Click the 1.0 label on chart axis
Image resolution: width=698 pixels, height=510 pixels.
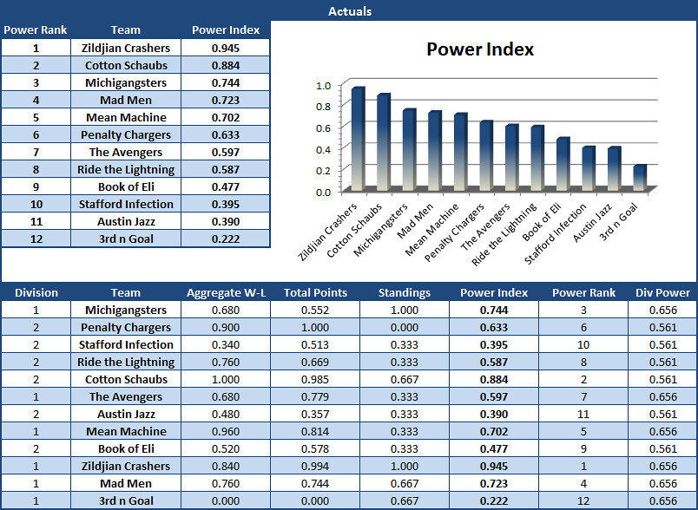[x=323, y=85]
